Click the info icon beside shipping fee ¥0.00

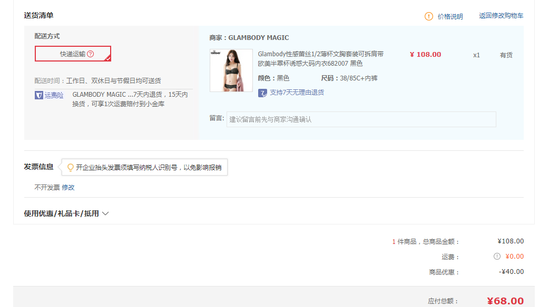click(497, 256)
